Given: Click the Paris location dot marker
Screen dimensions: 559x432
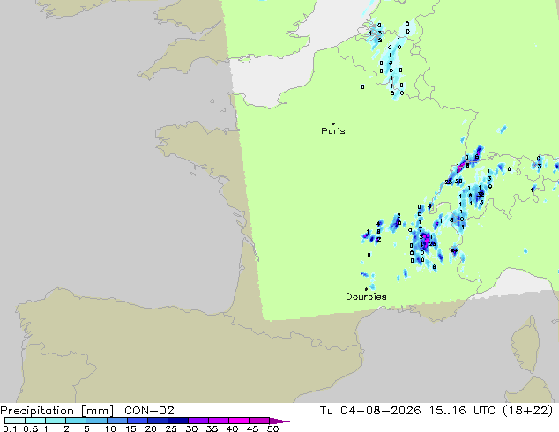Looking at the screenshot, I should pyautogui.click(x=333, y=123).
